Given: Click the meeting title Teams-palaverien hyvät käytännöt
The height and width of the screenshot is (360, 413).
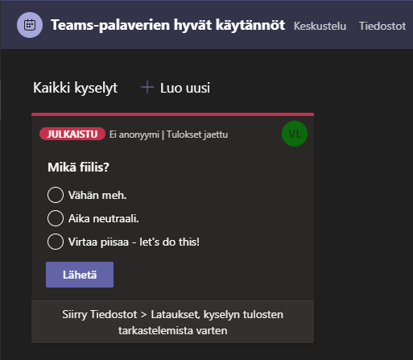Looking at the screenshot, I should pyautogui.click(x=167, y=25).
